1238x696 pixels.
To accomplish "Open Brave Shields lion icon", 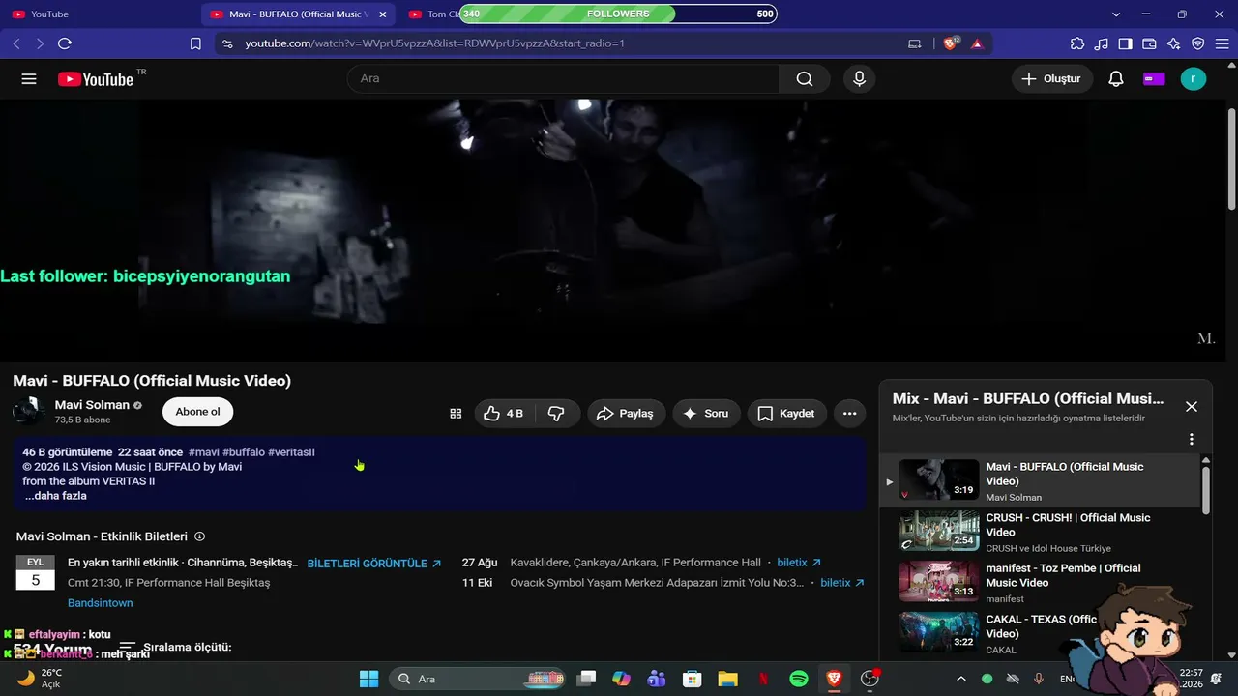I will click(952, 43).
